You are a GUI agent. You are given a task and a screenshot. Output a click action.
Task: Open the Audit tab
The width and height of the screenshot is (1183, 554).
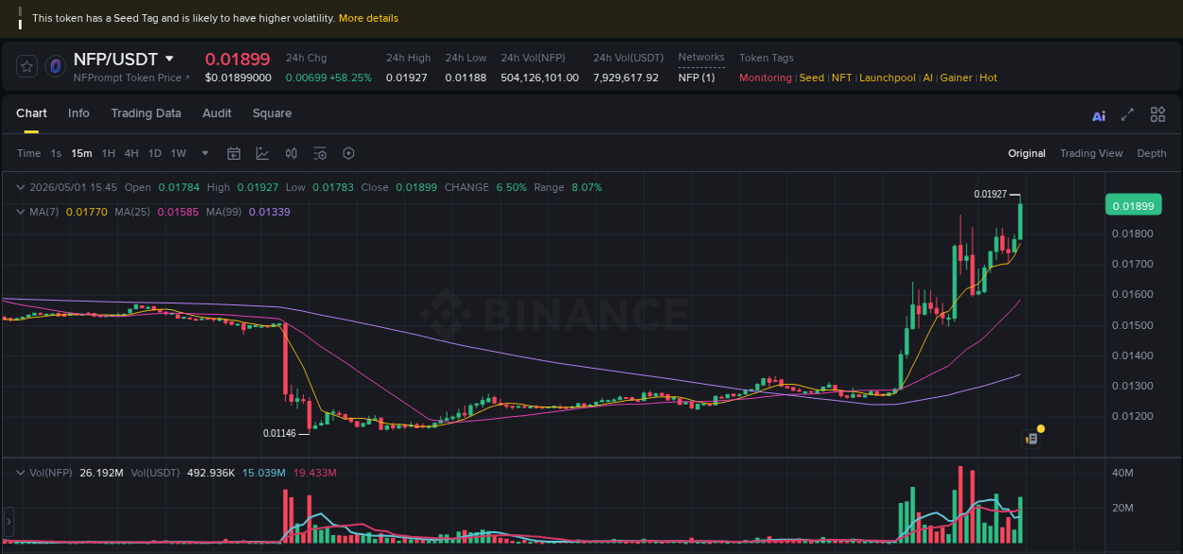(217, 113)
